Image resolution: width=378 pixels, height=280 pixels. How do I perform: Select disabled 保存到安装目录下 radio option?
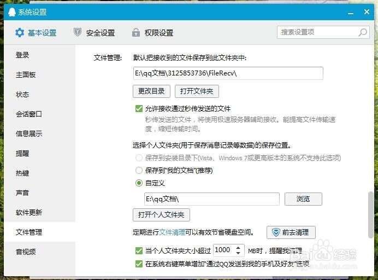click(139, 158)
